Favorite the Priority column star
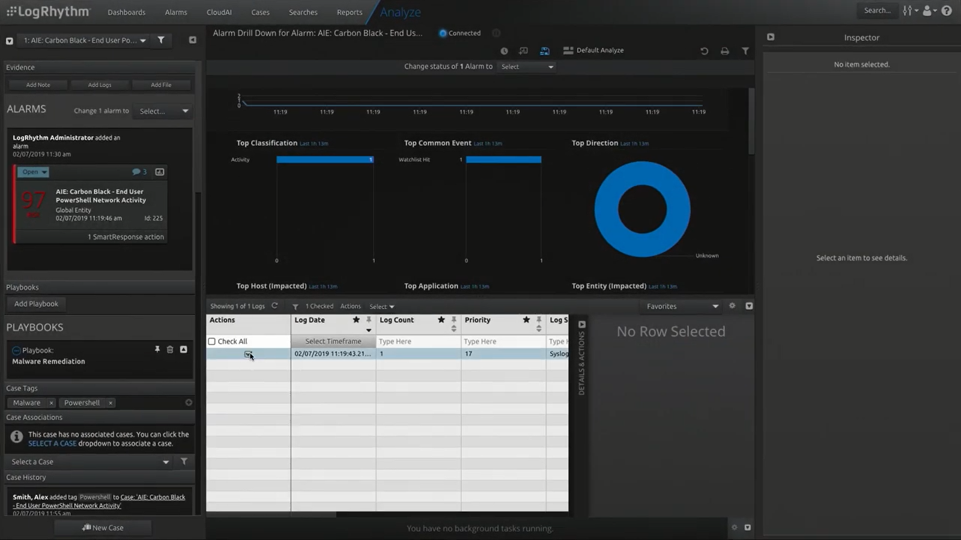 [526, 320]
